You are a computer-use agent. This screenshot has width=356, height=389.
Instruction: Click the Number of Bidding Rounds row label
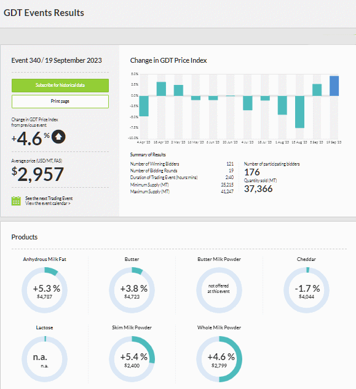pos(154,170)
